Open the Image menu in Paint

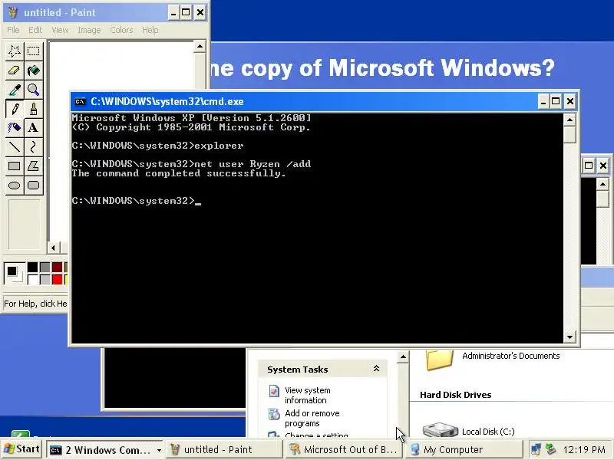(89, 30)
